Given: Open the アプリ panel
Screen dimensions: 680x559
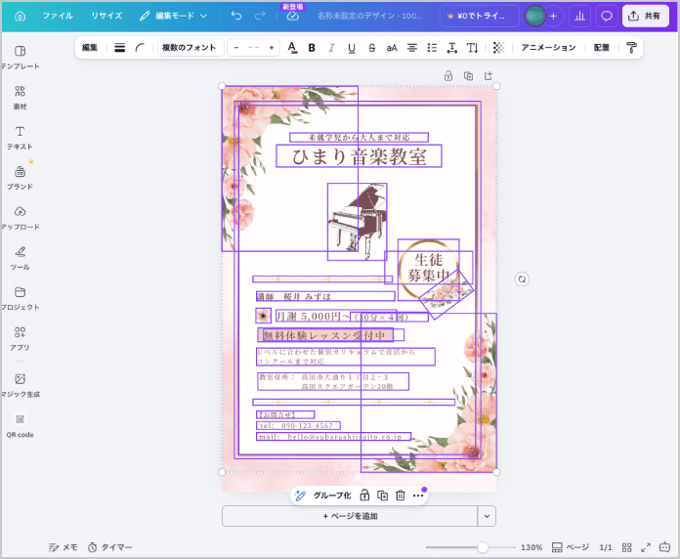Looking at the screenshot, I should pos(20,339).
